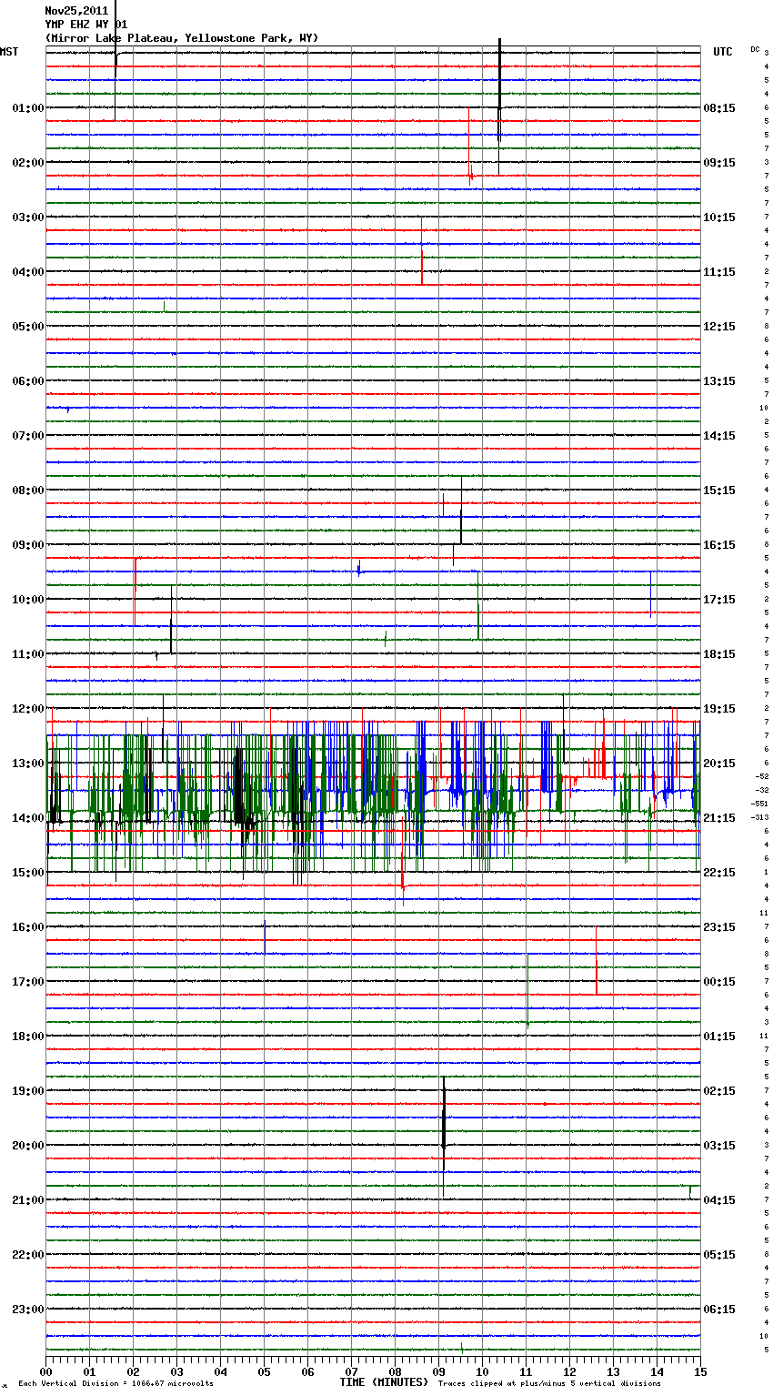Screen dimensions: 773x1396
Task: Select the MST time label "23:00"
Action: [x=28, y=1310]
